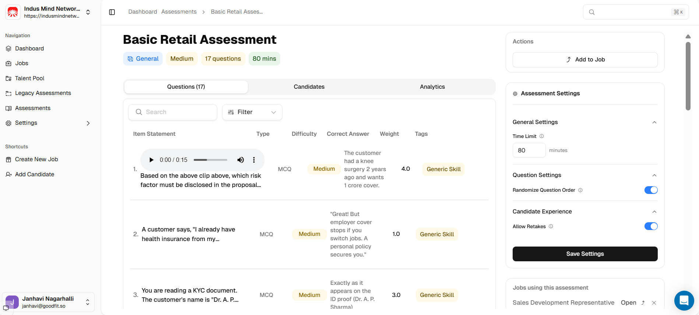Mute the audio clip volume icon
This screenshot has width=699, height=315.
pyautogui.click(x=240, y=160)
